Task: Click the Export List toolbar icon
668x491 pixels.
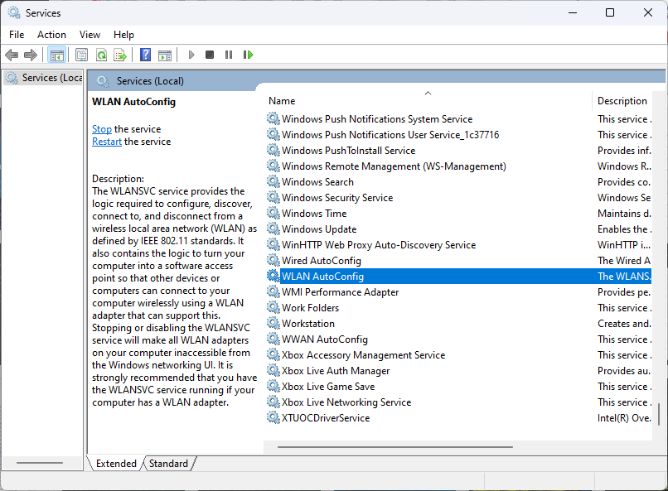Action: point(120,55)
